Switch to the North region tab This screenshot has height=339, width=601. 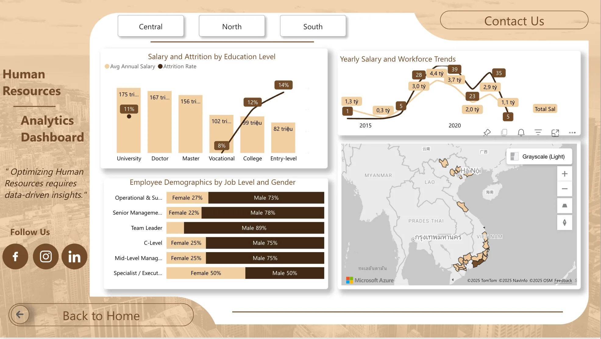232,26
